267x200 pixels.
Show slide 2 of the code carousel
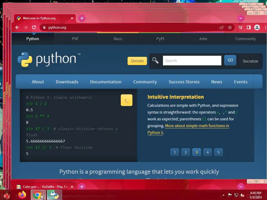click(186, 152)
